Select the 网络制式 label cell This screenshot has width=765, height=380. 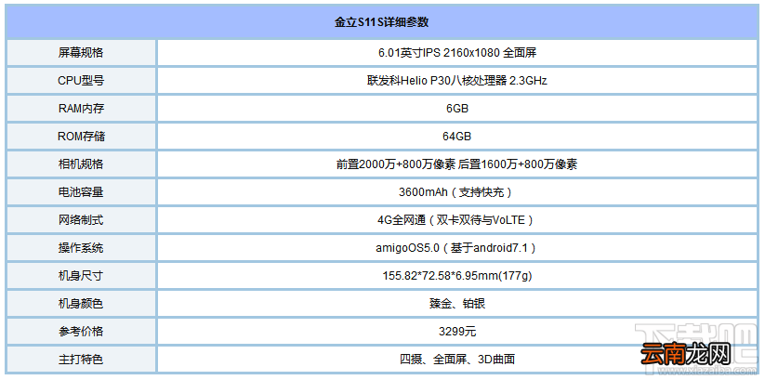[x=81, y=220]
